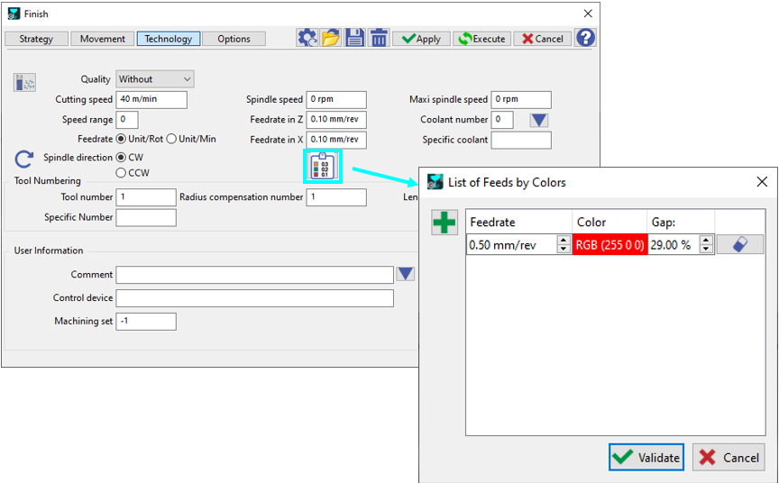Click the save floppy disk icon
This screenshot has height=483, width=779.
pos(354,38)
